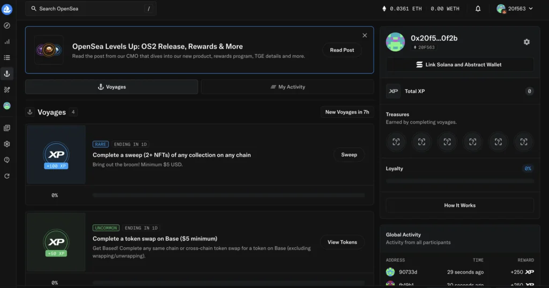Click the Total XP value 0

click(x=529, y=91)
